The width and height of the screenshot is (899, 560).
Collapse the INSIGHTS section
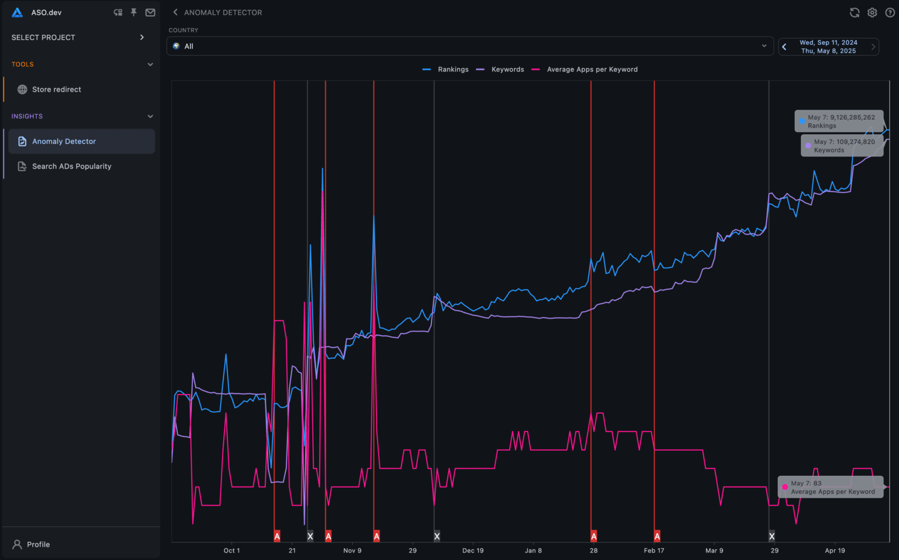(x=150, y=116)
